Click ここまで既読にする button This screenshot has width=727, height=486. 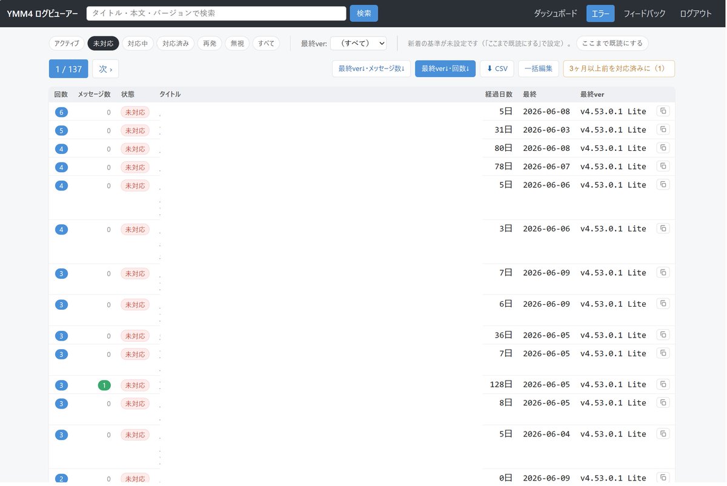click(612, 44)
